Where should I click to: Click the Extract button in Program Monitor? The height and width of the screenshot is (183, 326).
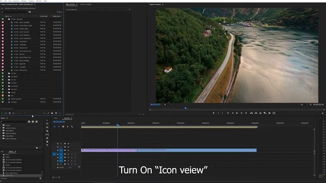pos(256,113)
